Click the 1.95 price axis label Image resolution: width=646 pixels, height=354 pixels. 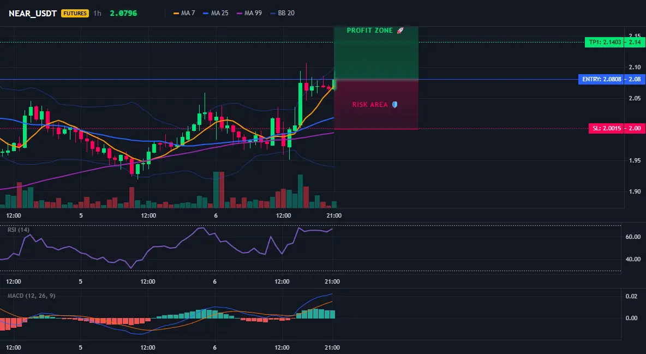coord(635,160)
